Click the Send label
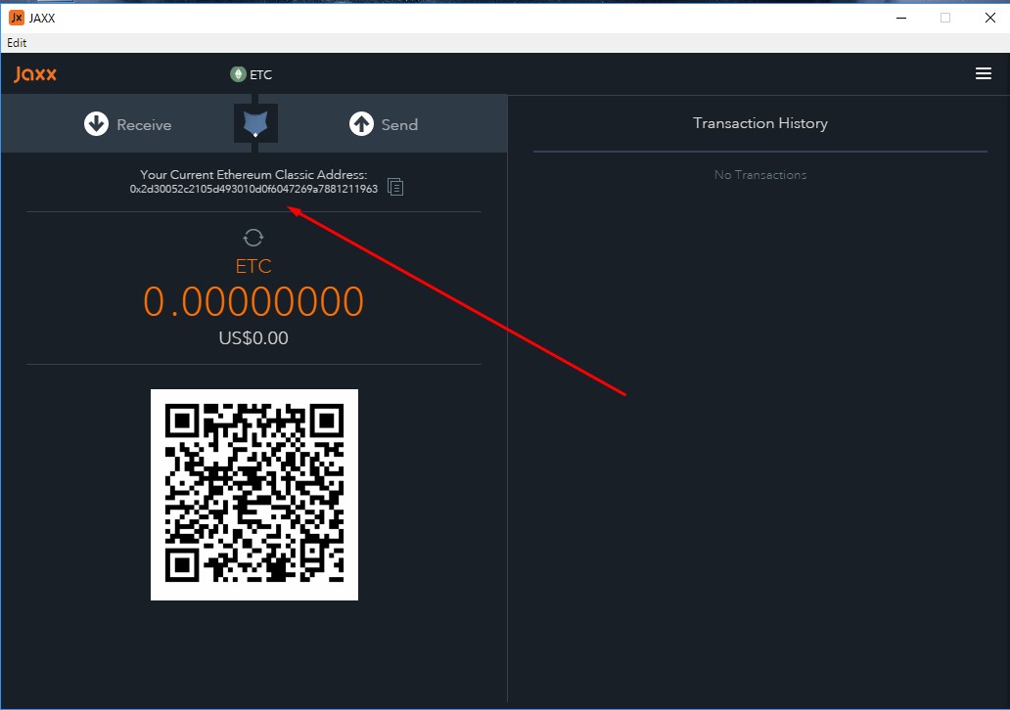The image size is (1010, 710). pyautogui.click(x=399, y=125)
